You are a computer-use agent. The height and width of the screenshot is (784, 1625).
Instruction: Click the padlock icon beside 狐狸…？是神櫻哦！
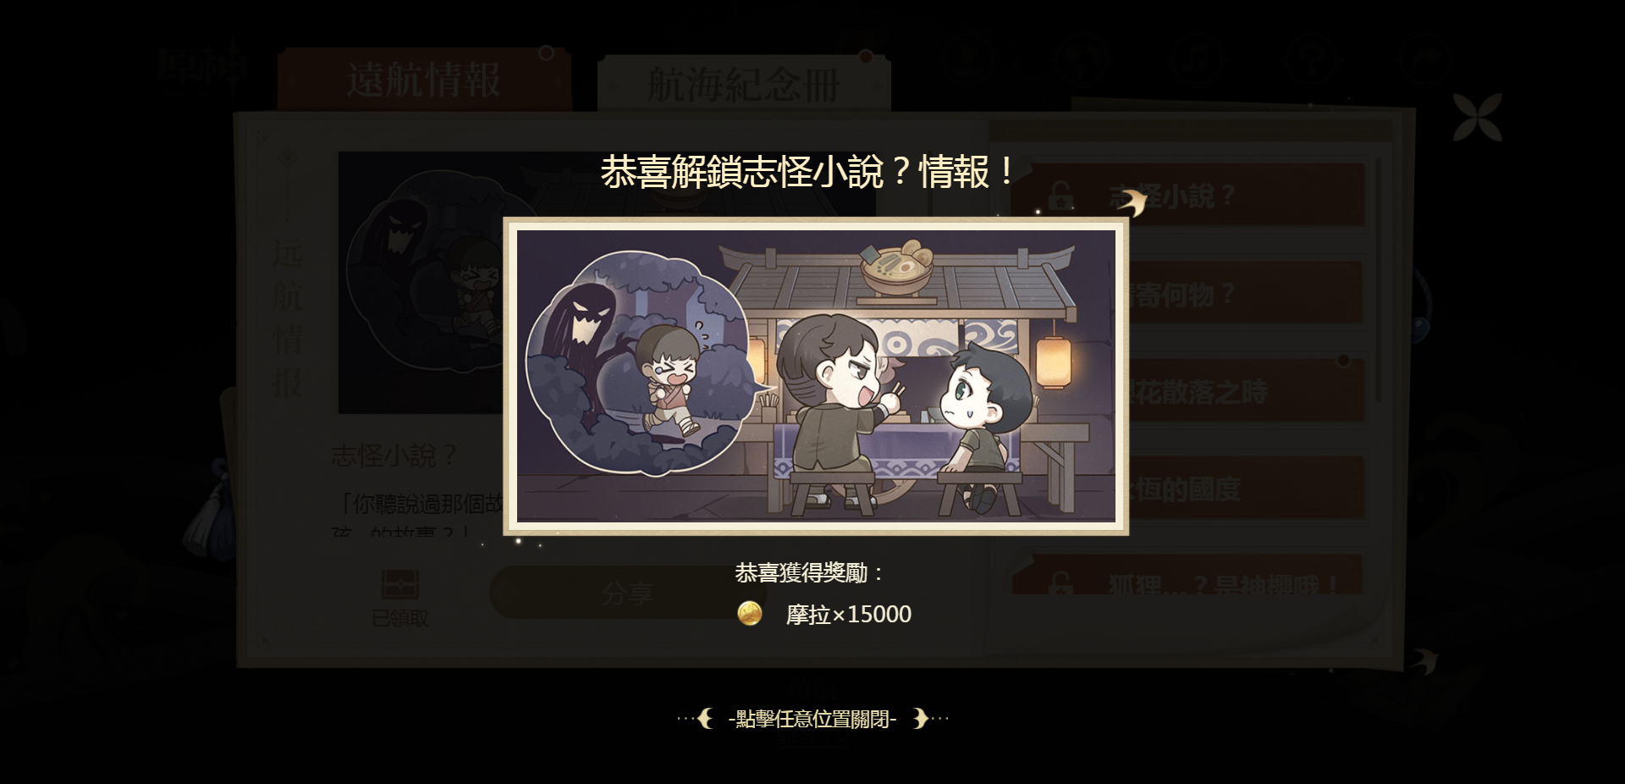click(x=1060, y=582)
